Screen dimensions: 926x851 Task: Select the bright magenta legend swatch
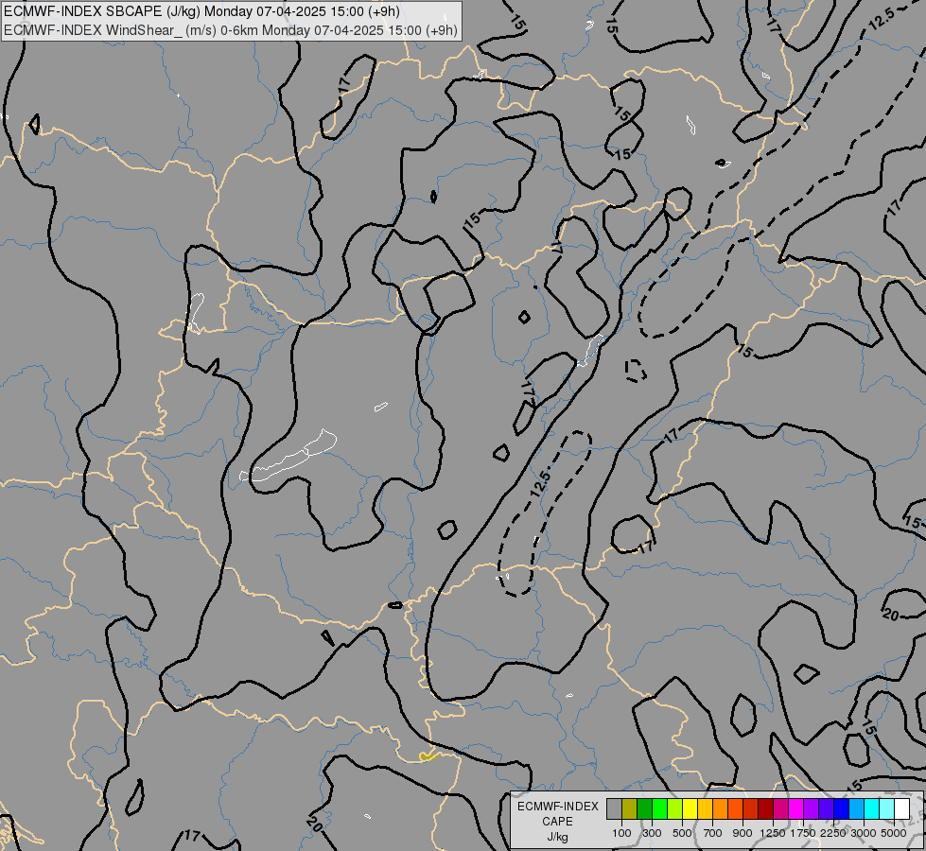(795, 808)
